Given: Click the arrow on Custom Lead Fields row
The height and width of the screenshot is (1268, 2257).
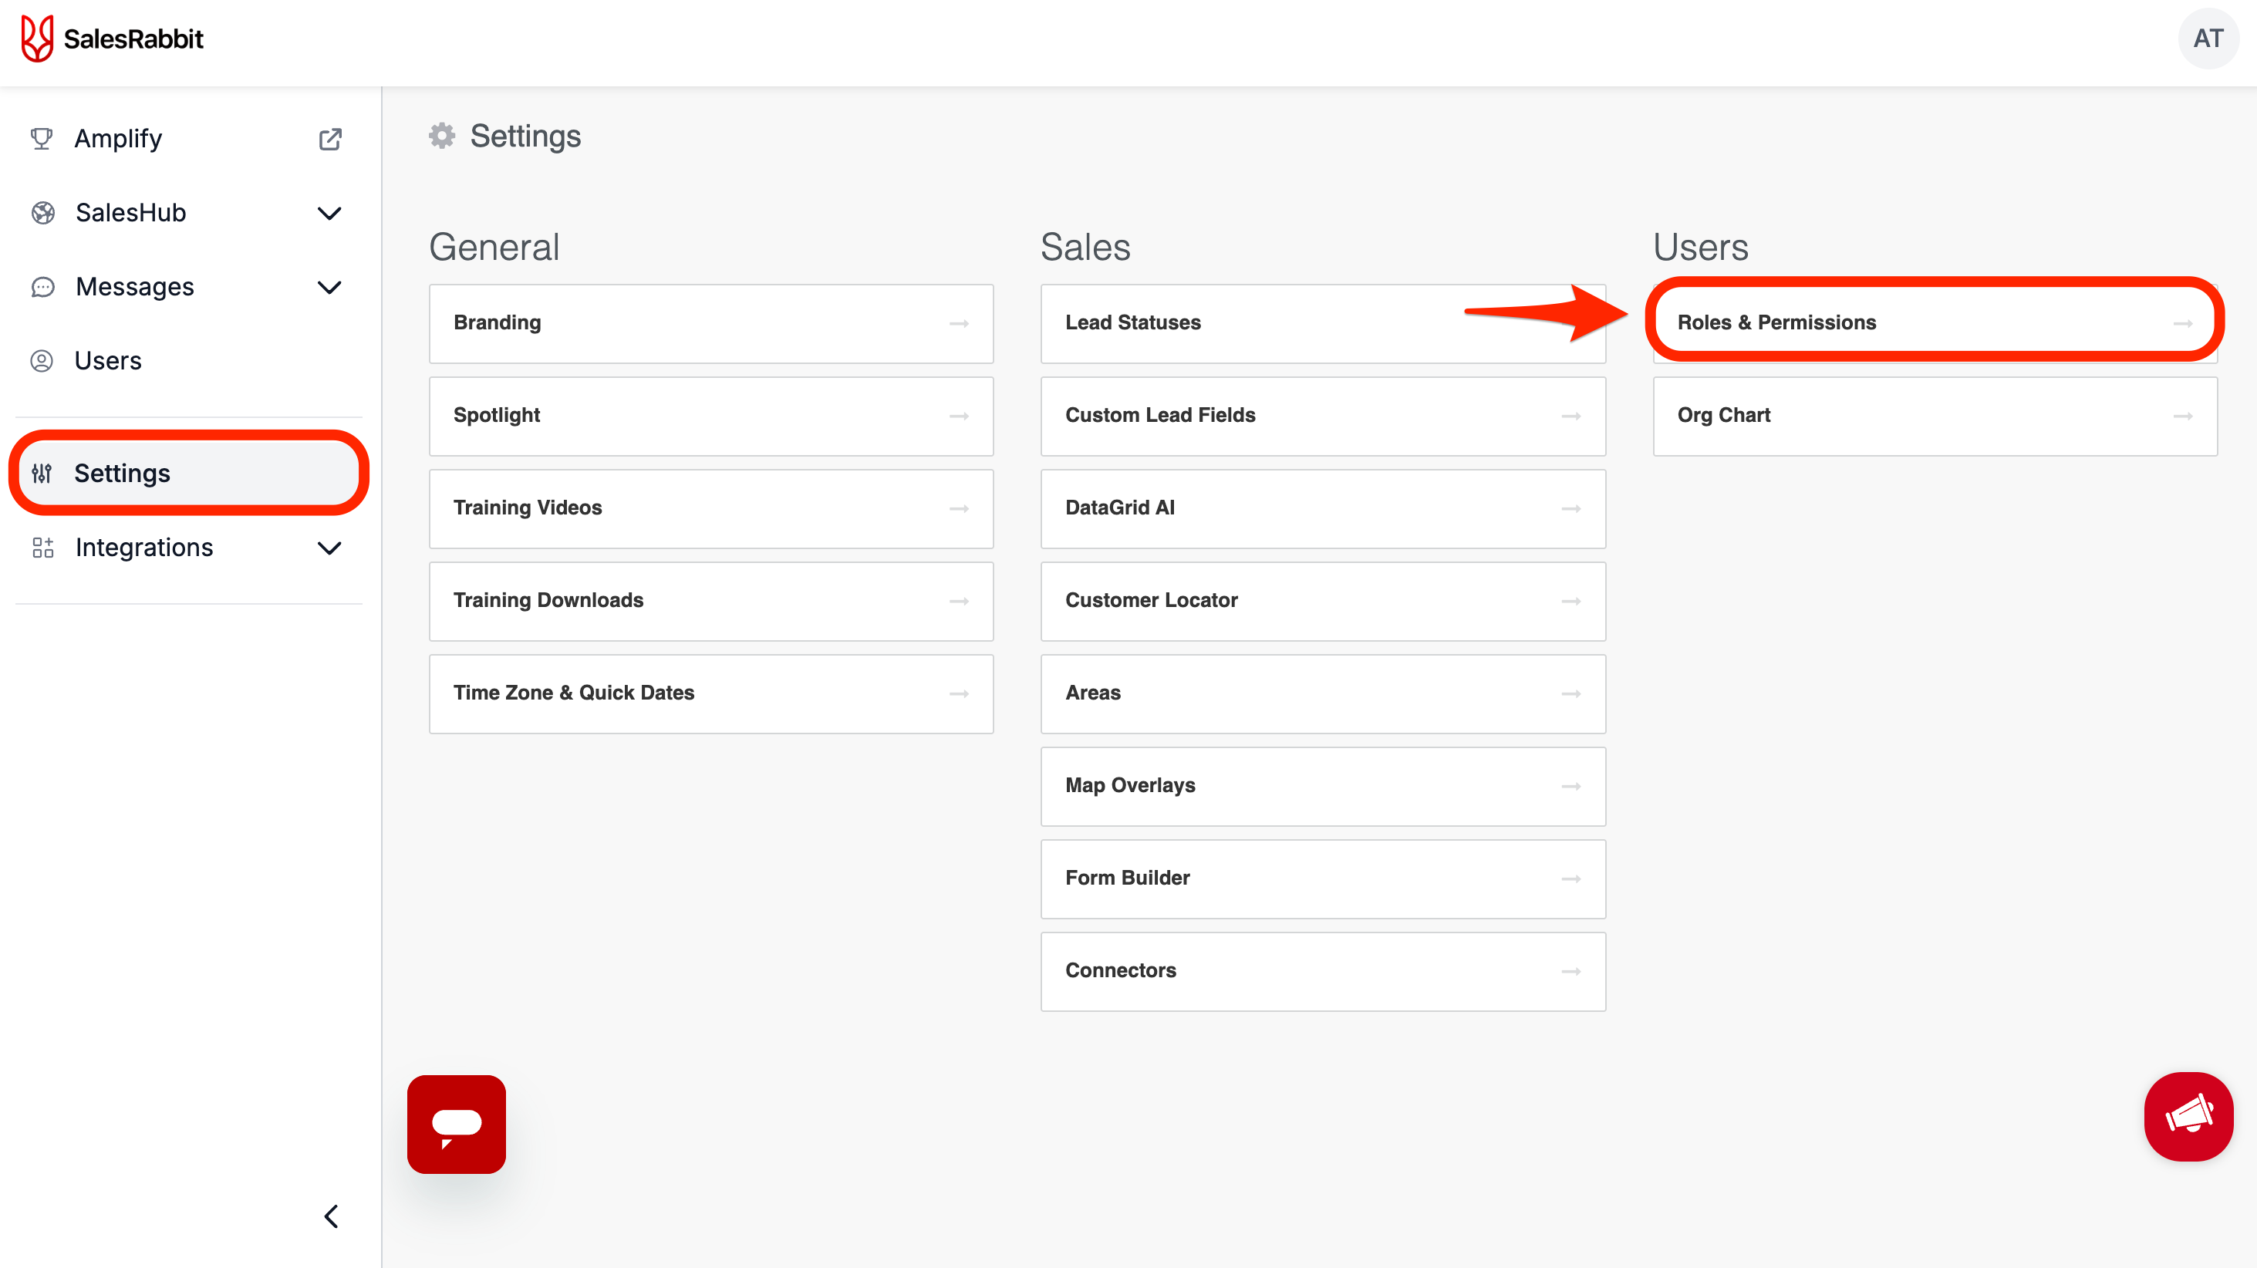Looking at the screenshot, I should [x=1571, y=416].
